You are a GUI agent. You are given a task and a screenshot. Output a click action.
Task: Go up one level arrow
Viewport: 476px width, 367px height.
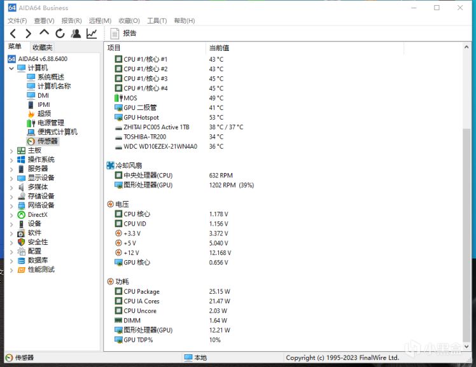point(44,32)
